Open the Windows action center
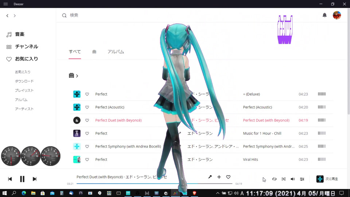Screen dimensions: 350x197 click(x=342, y=193)
